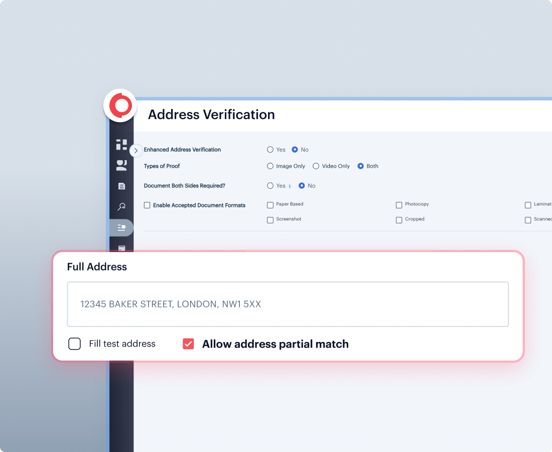Choose Video Only as type of proof
Image resolution: width=552 pixels, height=452 pixels.
pos(316,166)
